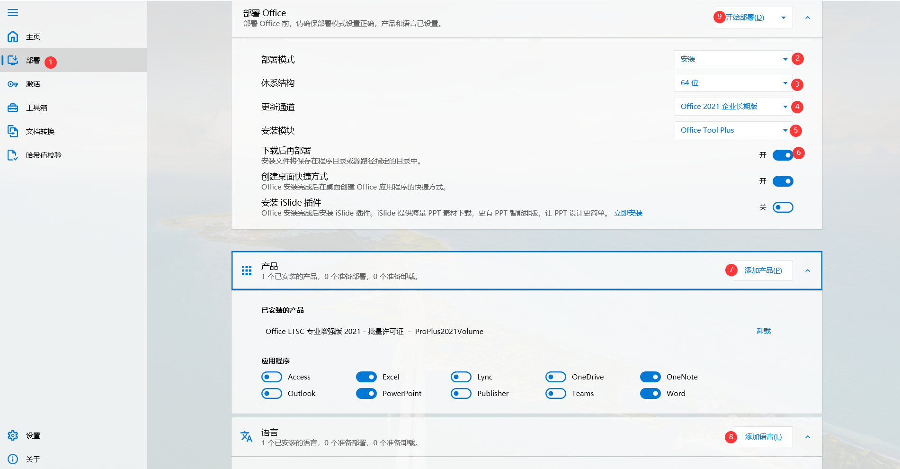Click the hamburger menu icon
The height and width of the screenshot is (469, 900).
pyautogui.click(x=13, y=13)
